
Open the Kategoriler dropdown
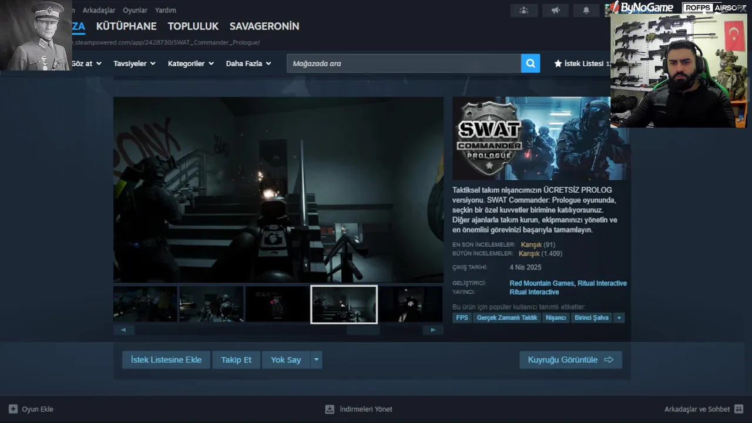pos(190,63)
